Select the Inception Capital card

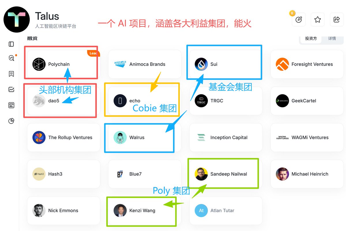(x=226, y=138)
